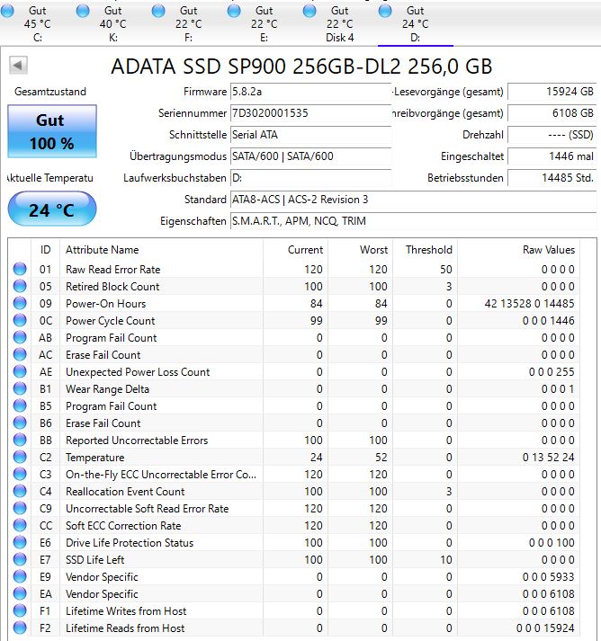Screen dimensions: 601x641
Task: Click the Eigenschaften field S.M.A.R.T., APM
Action: click(413, 221)
